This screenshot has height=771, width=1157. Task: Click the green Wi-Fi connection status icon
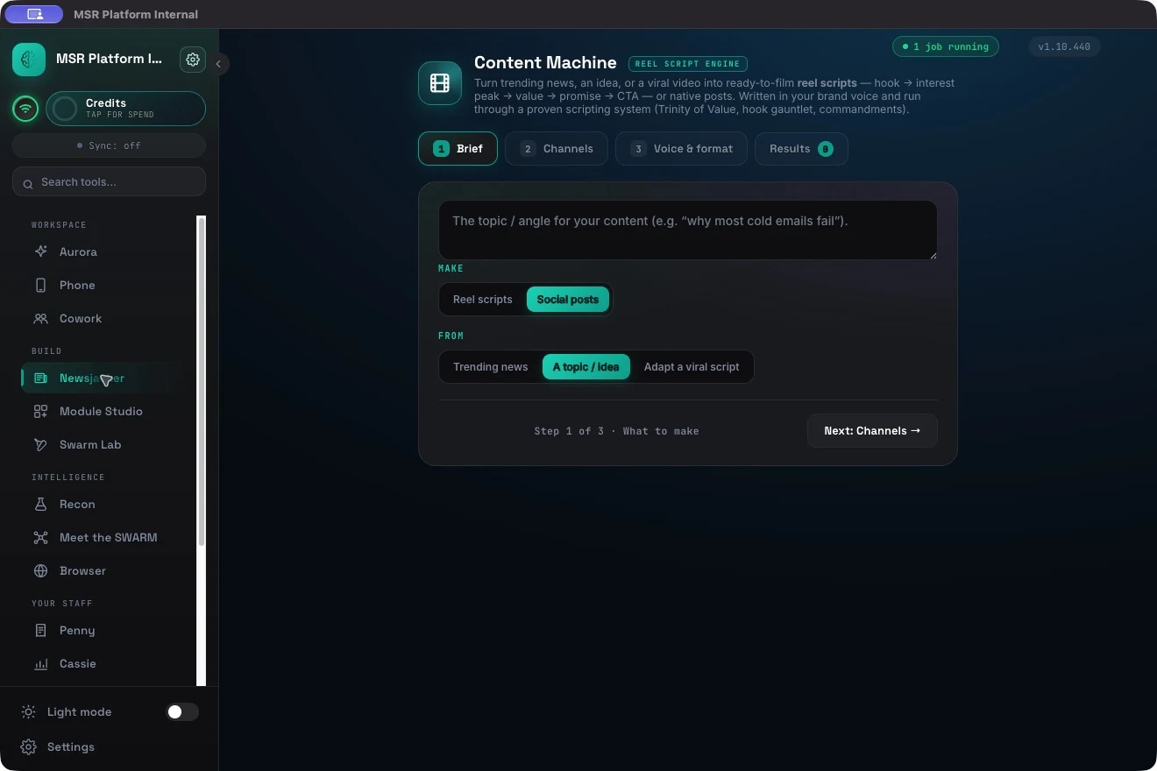pos(25,109)
